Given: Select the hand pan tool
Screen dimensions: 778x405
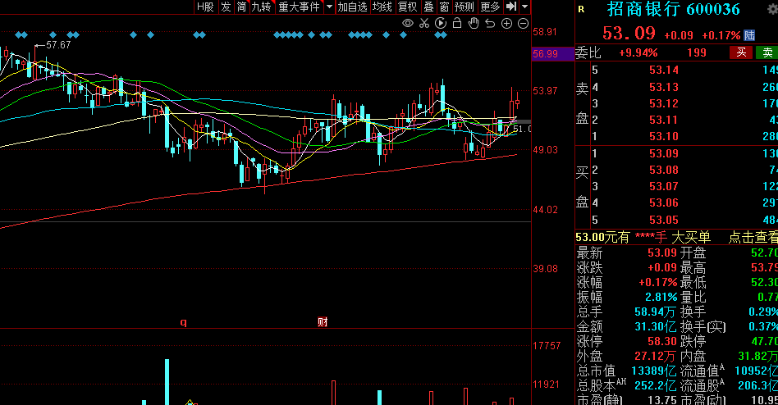Looking at the screenshot, I should coord(474,23).
